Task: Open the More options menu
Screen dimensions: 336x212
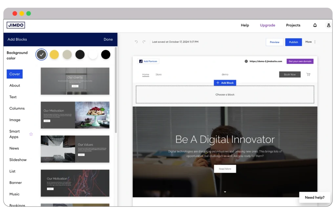Action: (x=310, y=42)
